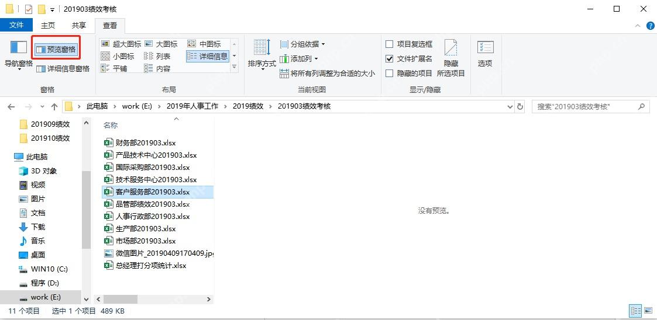
Task: Select the image 微信图片_20190409170409.jpg
Action: point(159,253)
